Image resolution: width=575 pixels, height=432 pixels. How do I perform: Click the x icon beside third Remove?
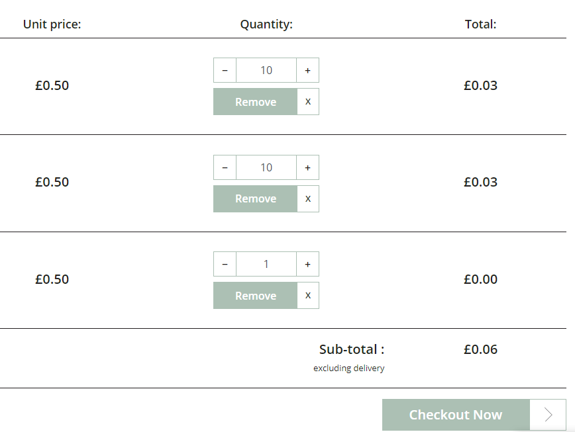click(x=308, y=296)
